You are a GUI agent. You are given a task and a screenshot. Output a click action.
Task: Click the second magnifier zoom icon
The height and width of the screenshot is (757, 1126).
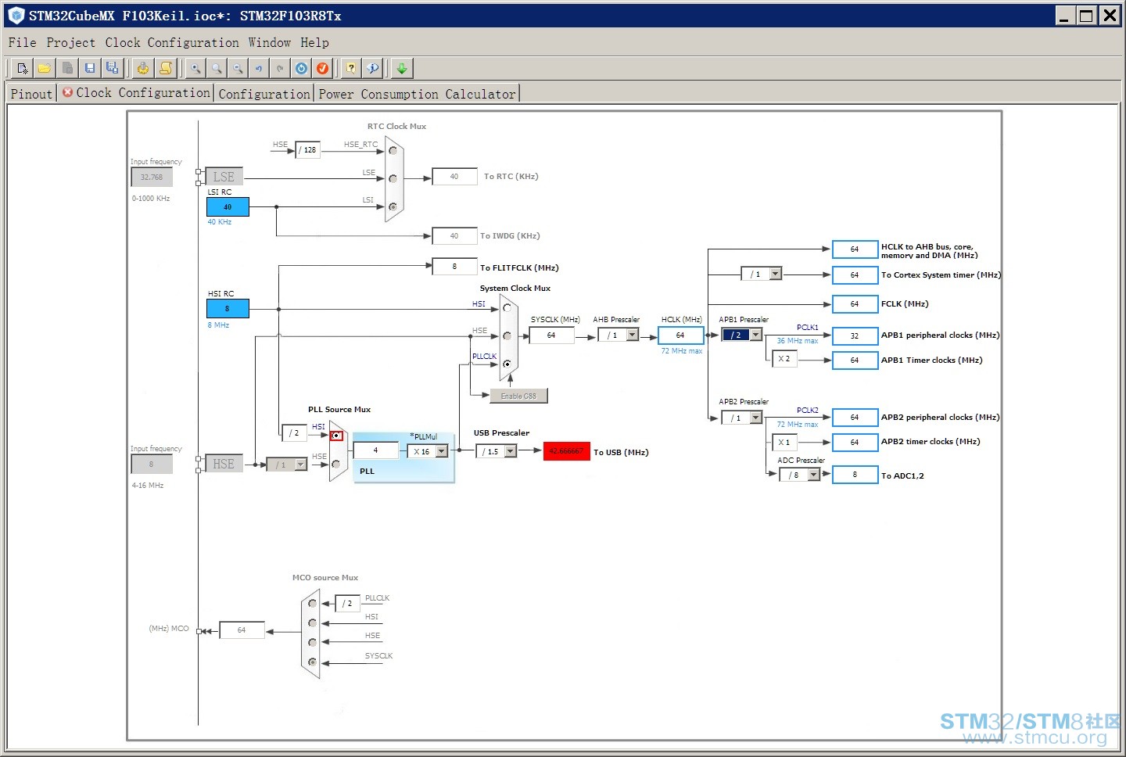(x=217, y=69)
